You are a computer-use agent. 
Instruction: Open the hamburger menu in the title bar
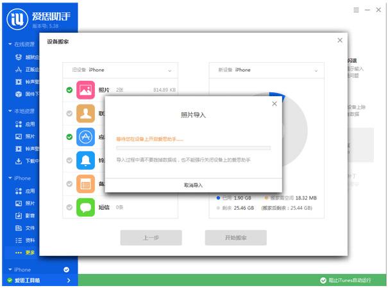356,10
